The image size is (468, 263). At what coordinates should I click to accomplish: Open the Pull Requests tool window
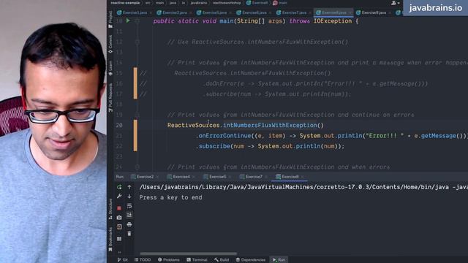click(110, 97)
